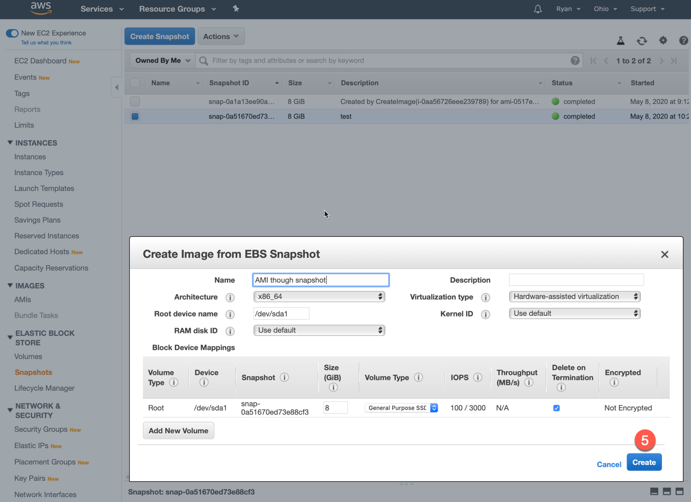Go to the last page of results

click(674, 61)
